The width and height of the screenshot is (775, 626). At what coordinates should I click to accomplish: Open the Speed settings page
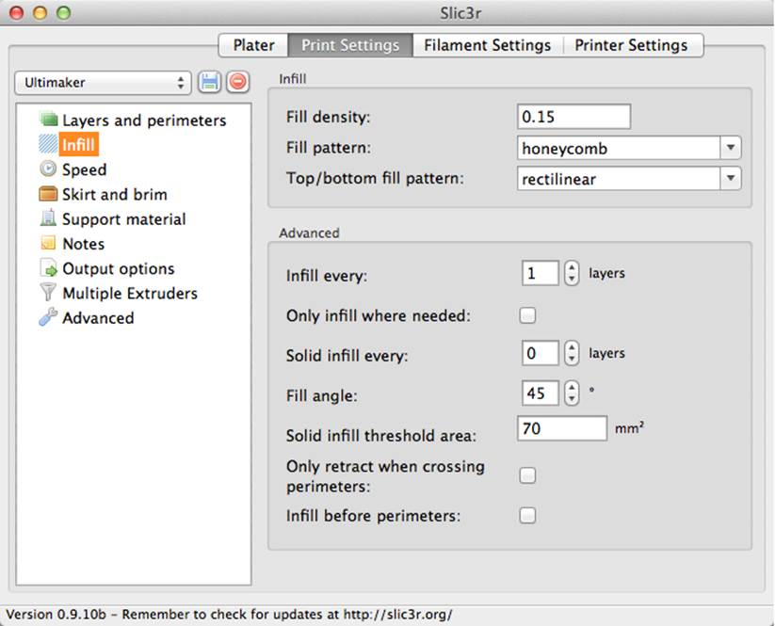click(x=84, y=169)
